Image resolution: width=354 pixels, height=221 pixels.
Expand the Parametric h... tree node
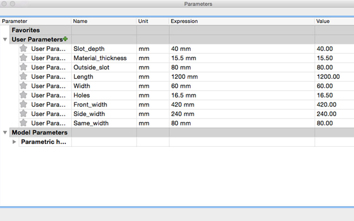(14, 142)
